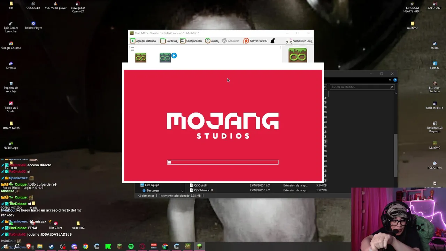This screenshot has height=251, width=446.
Task: Open Fortnite desktop shortcut
Action: pos(435,66)
